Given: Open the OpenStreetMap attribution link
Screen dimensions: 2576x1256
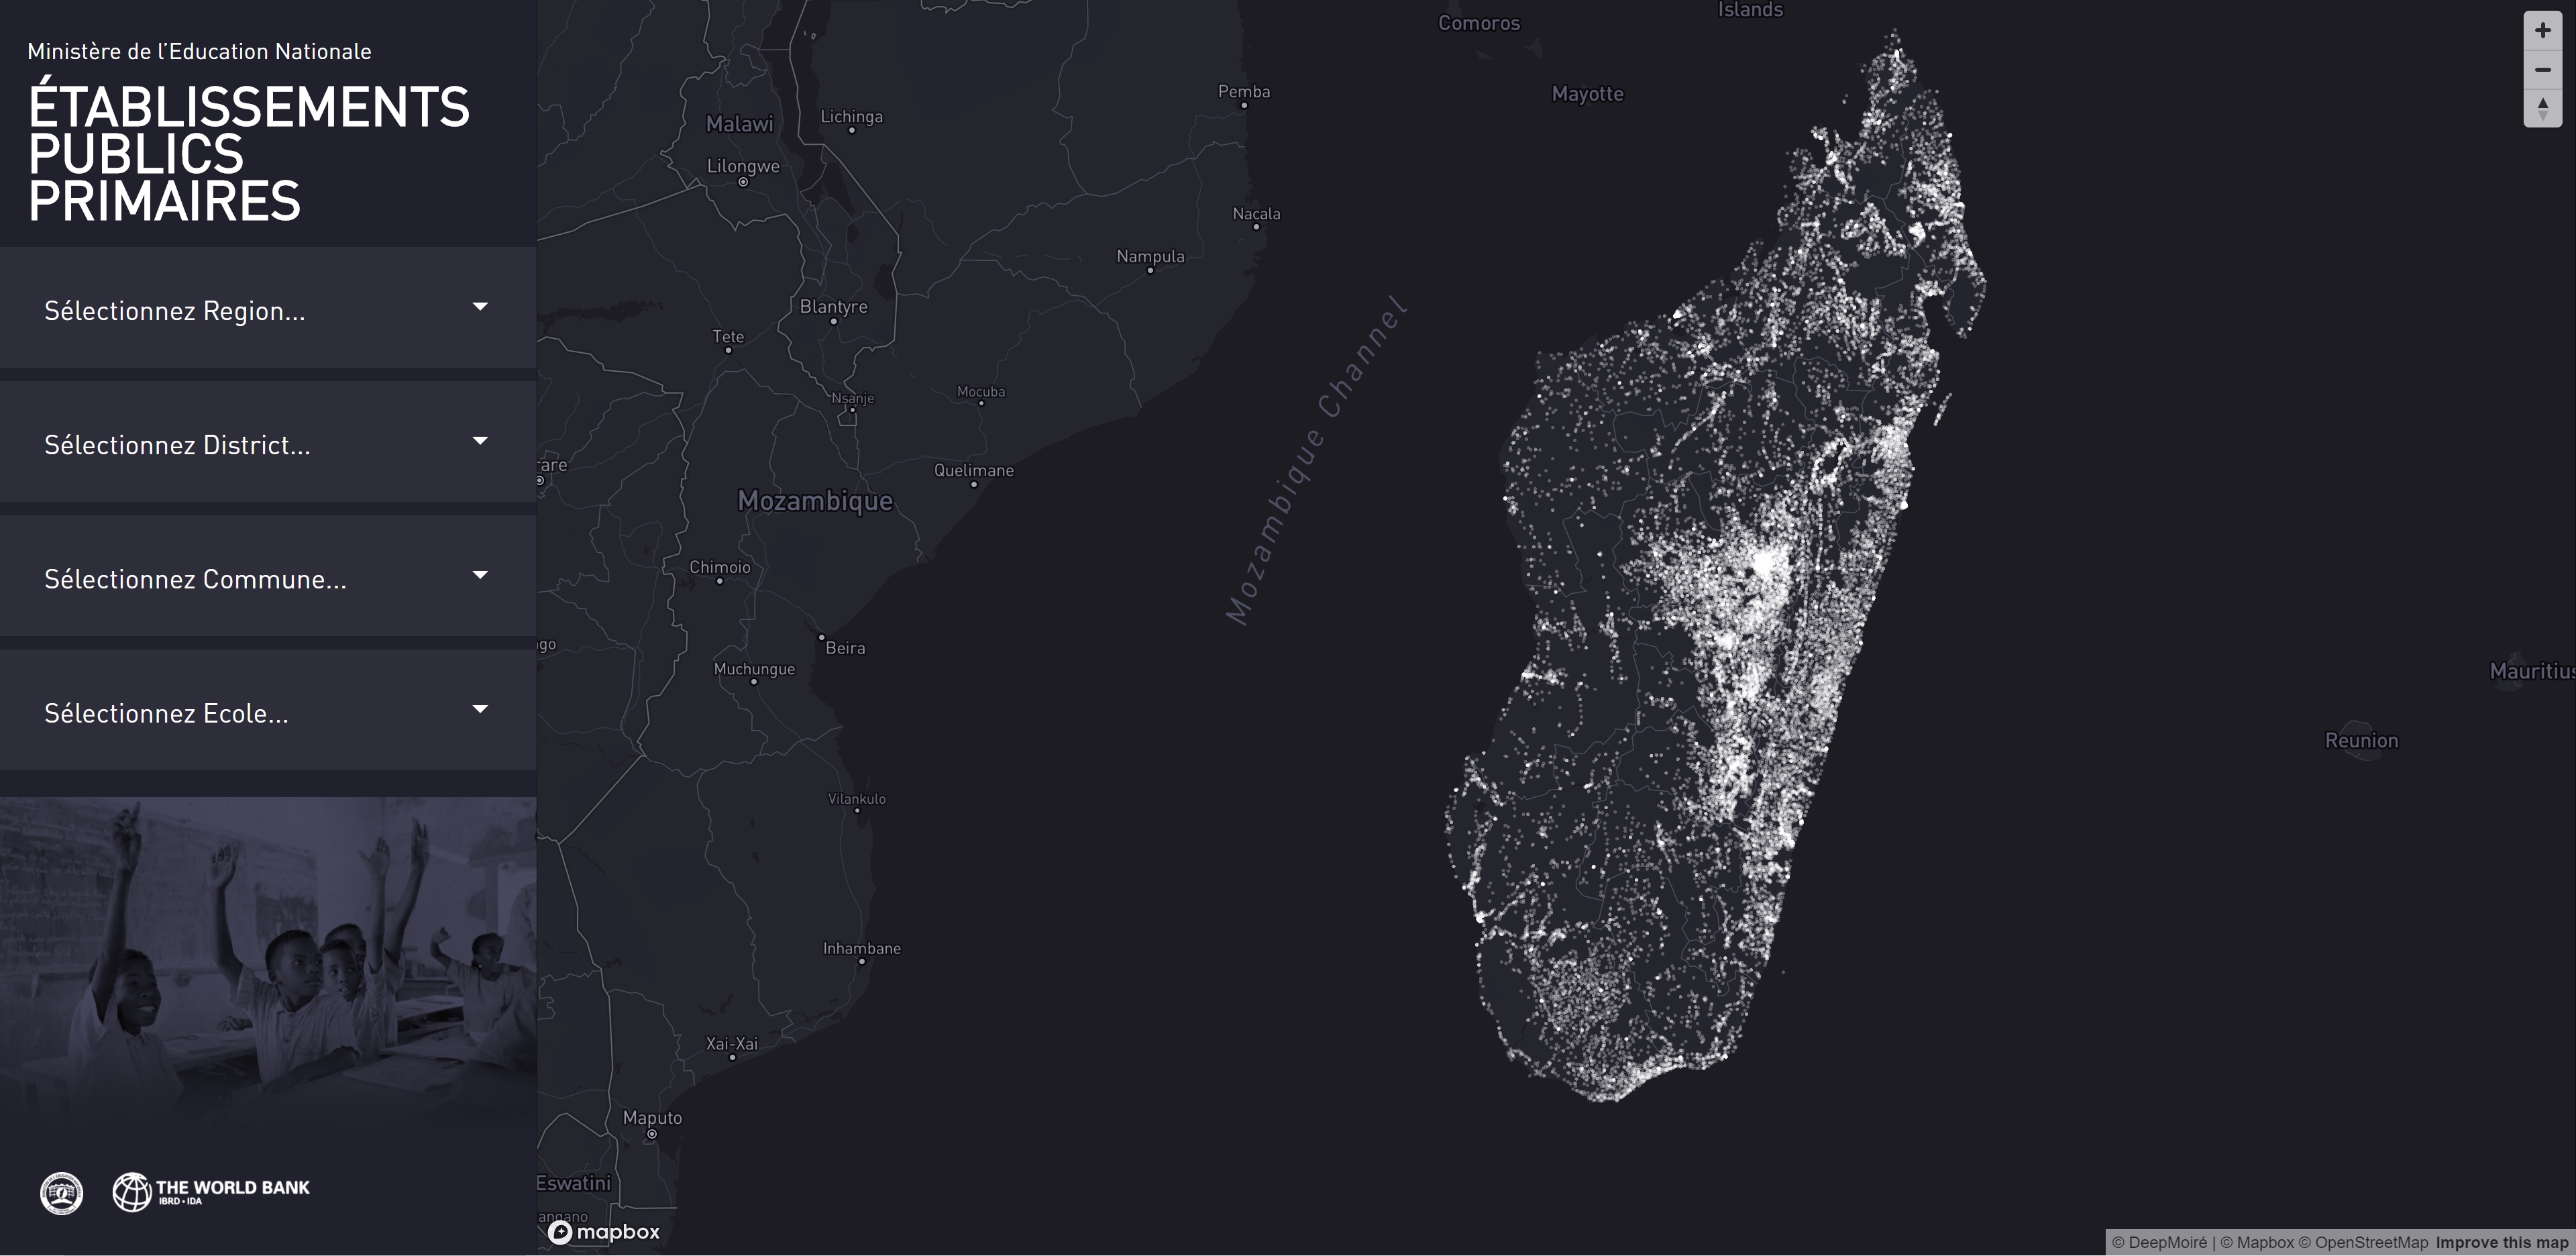Looking at the screenshot, I should (2363, 1242).
